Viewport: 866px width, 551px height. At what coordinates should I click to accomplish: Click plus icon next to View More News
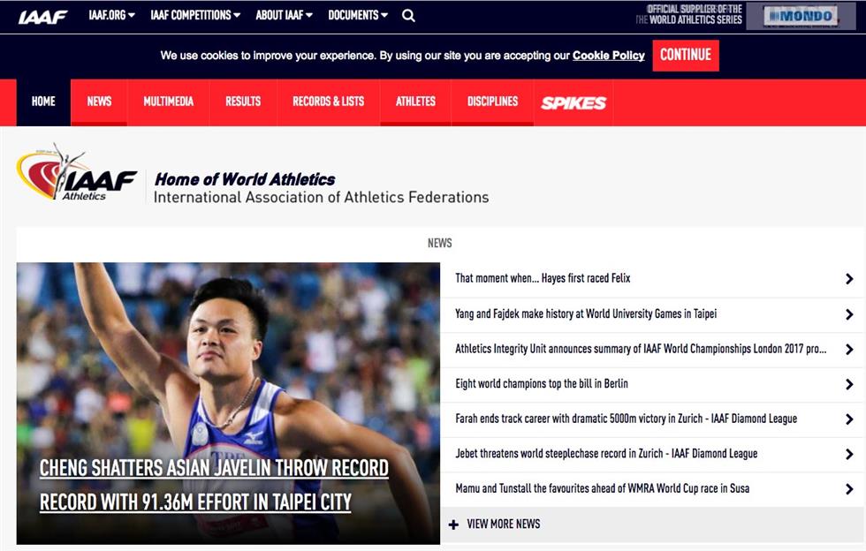pyautogui.click(x=453, y=525)
